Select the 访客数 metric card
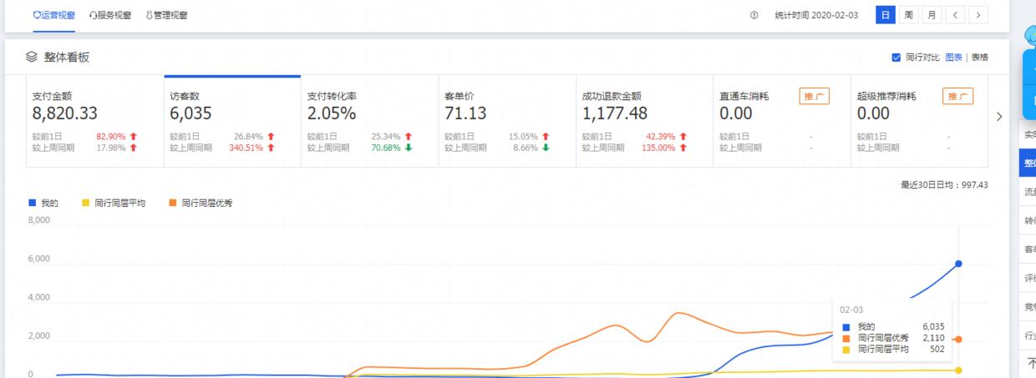This screenshot has height=378, width=1036. click(232, 122)
